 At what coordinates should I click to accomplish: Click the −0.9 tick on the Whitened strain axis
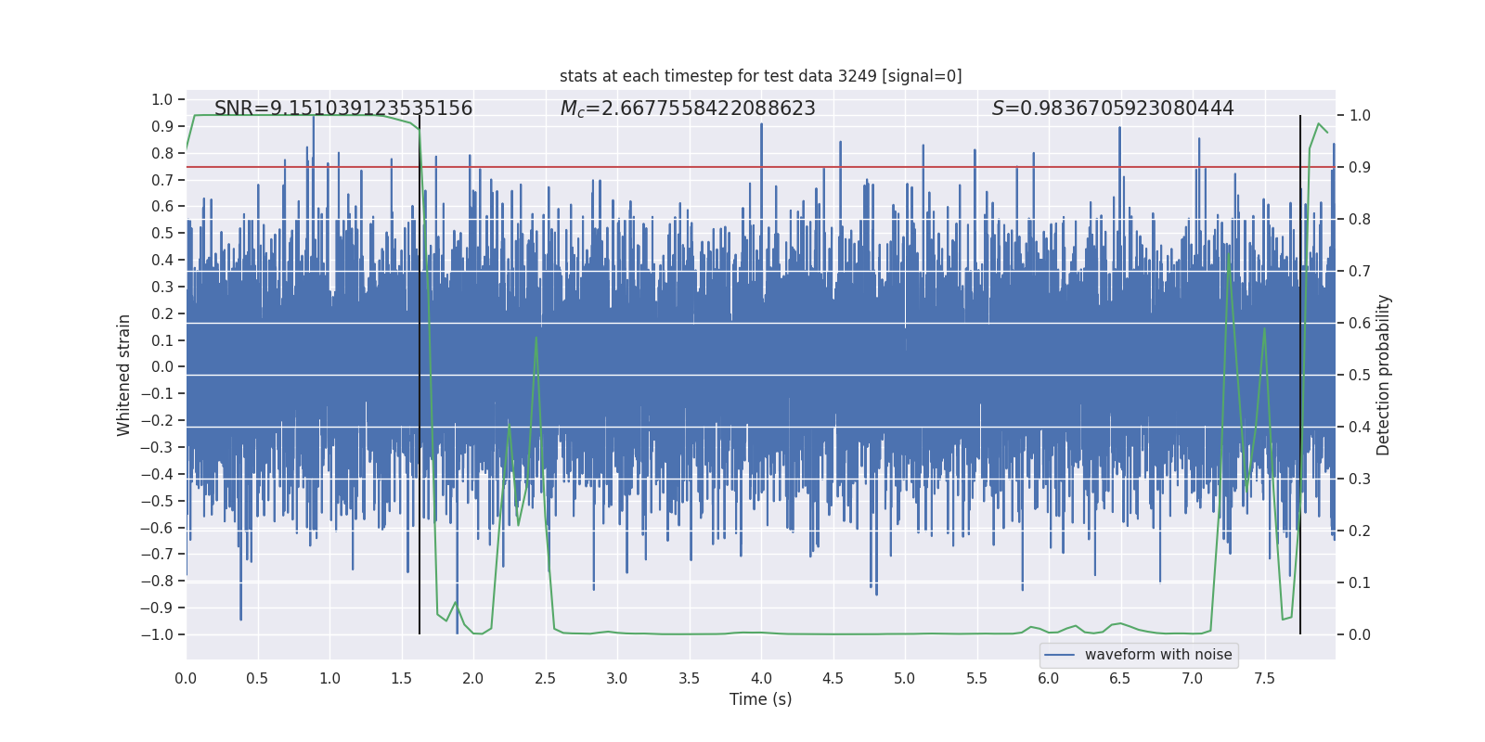click(x=157, y=608)
